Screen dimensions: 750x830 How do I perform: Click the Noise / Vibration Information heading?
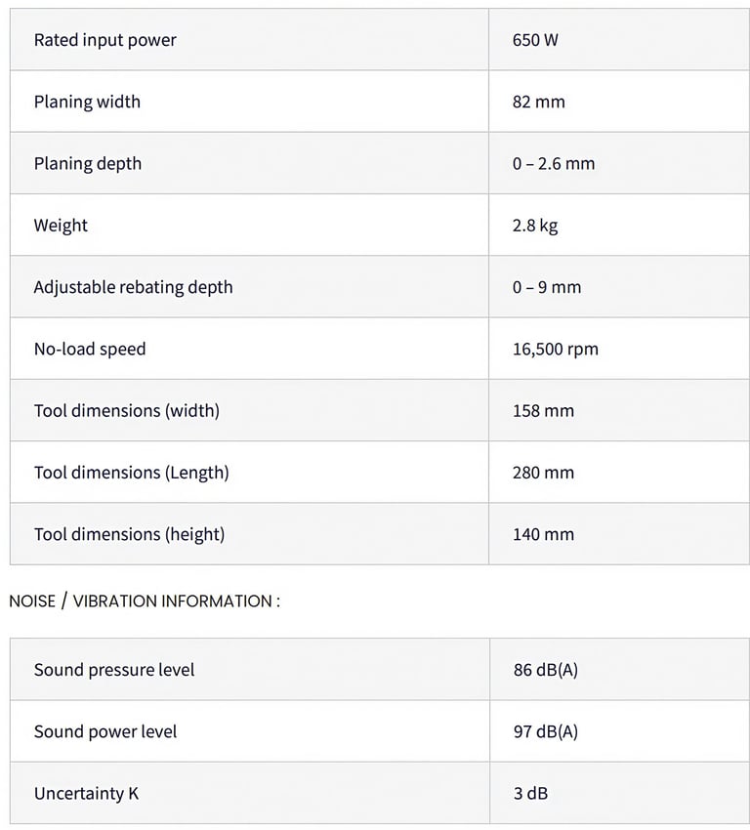pos(145,601)
